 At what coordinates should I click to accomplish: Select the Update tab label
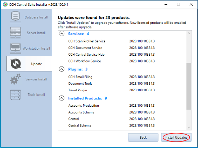click(36, 64)
